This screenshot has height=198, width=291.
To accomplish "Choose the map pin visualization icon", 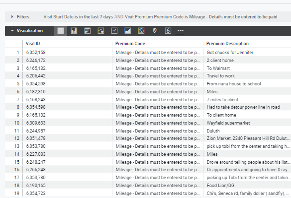I will (x=154, y=31).
